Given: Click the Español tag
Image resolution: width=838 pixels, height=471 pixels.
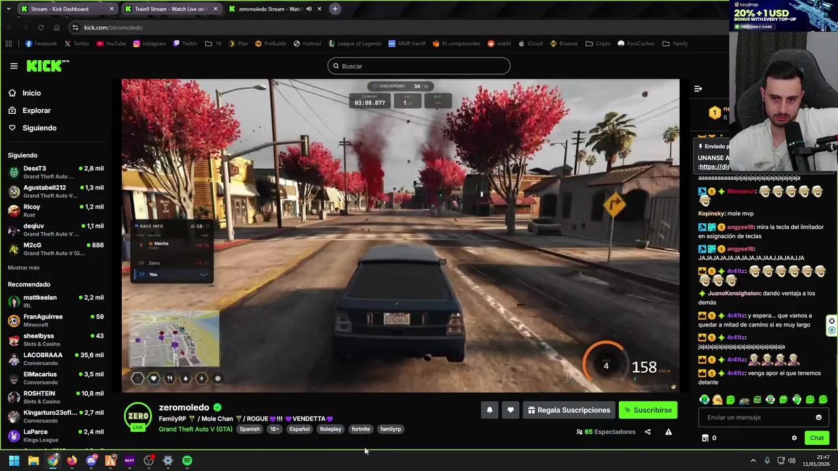Looking at the screenshot, I should click(x=299, y=429).
